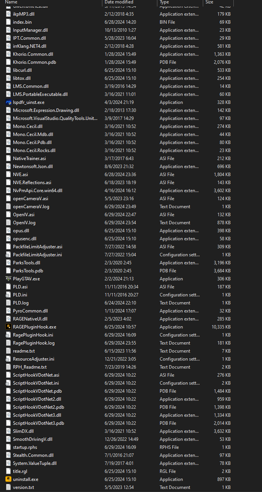Select the file Khorio.Common.dll
Viewport: 262px width, 492px height.
pos(33,54)
